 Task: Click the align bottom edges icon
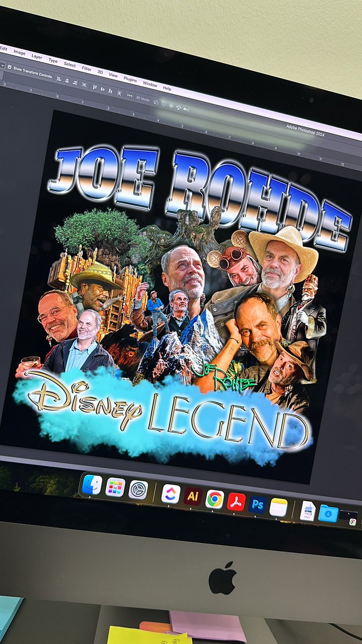110,91
